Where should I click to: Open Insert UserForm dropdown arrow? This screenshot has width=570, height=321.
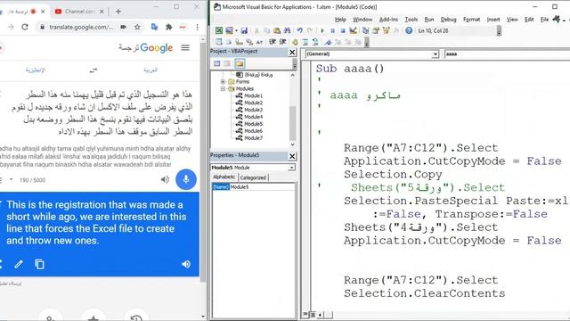click(x=236, y=30)
